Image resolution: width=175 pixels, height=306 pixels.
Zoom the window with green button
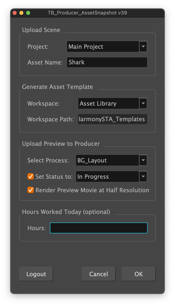[x=28, y=13]
